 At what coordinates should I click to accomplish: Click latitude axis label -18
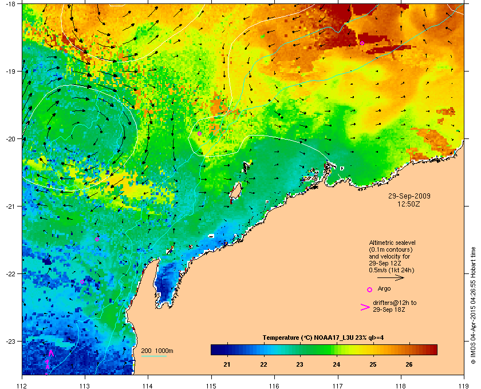click(x=10, y=4)
